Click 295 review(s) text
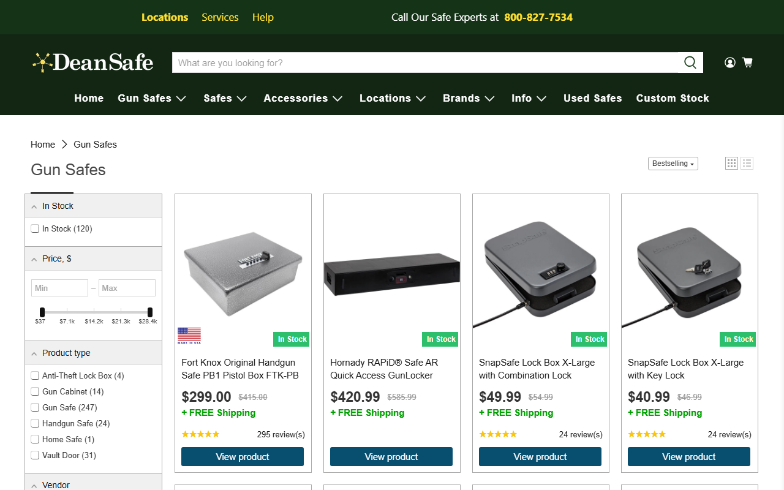 281,435
